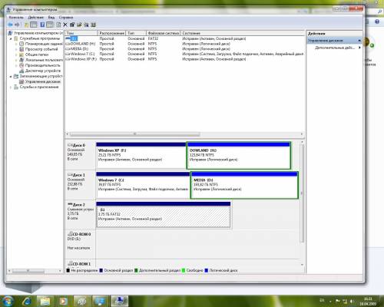The width and height of the screenshot is (384, 307).
Task: Click the speaker volume tray icon
Action: point(353,301)
